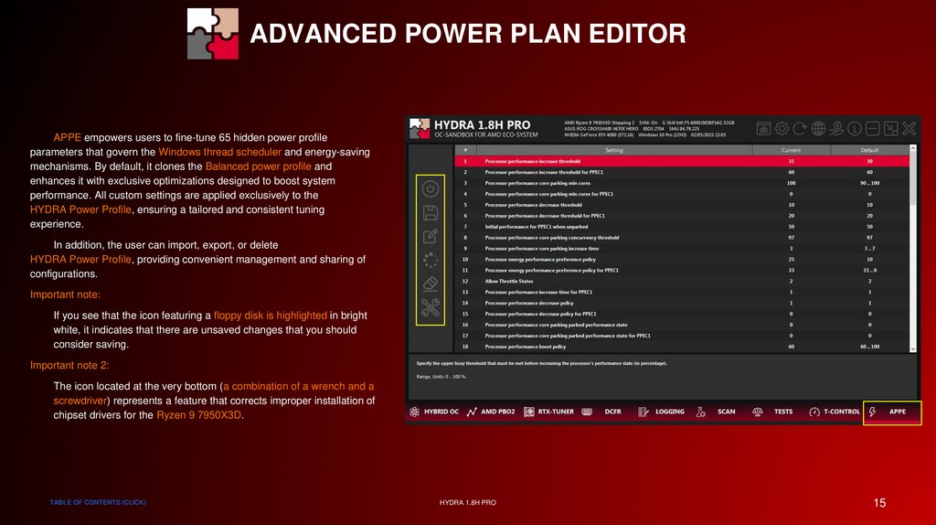Select 'core parking min cores for PPEC1' row
Screen dimensions: 936x525
[x=682, y=194]
